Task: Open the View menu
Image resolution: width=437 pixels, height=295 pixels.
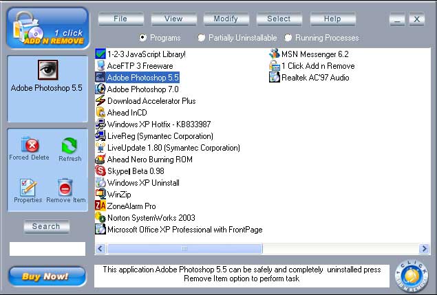Action: [173, 19]
